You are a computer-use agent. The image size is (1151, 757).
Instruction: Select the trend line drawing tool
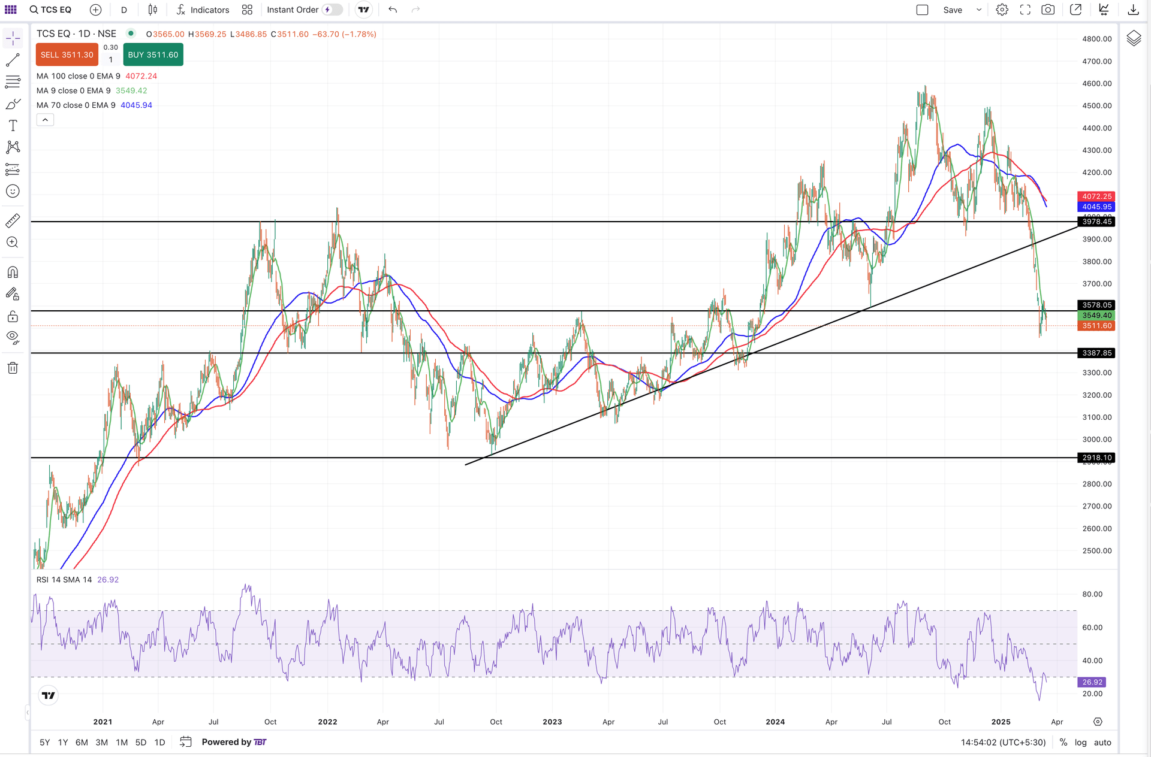(13, 60)
